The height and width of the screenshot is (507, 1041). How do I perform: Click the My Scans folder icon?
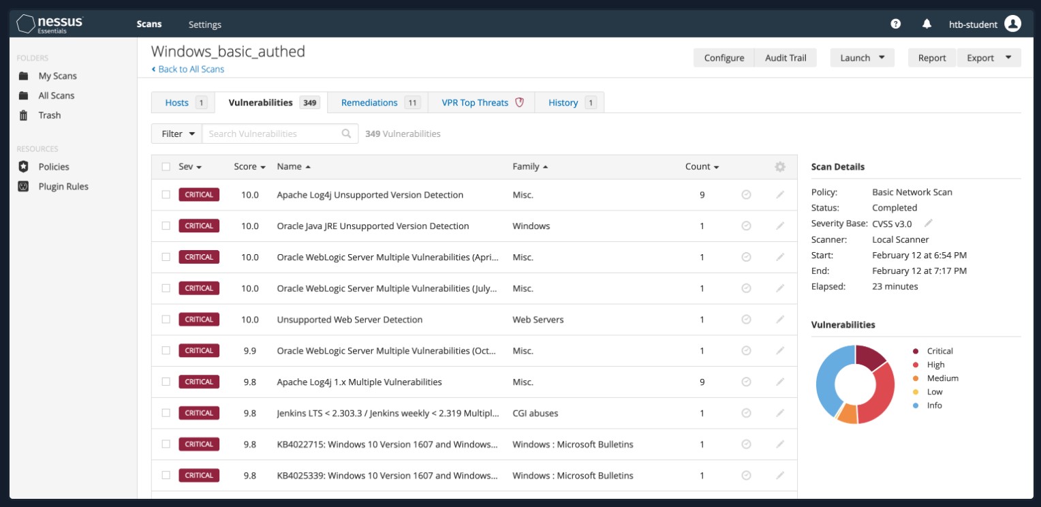coord(24,76)
